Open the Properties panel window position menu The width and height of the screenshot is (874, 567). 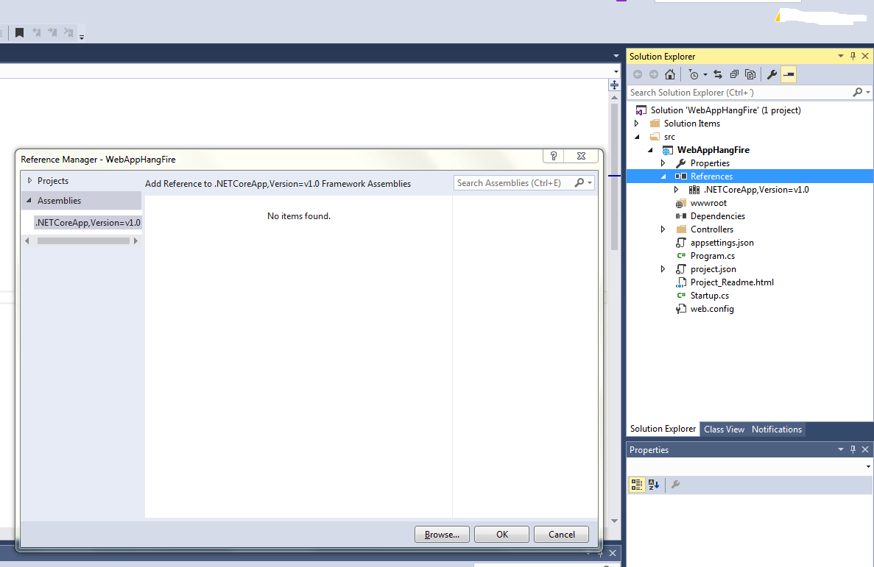[841, 449]
